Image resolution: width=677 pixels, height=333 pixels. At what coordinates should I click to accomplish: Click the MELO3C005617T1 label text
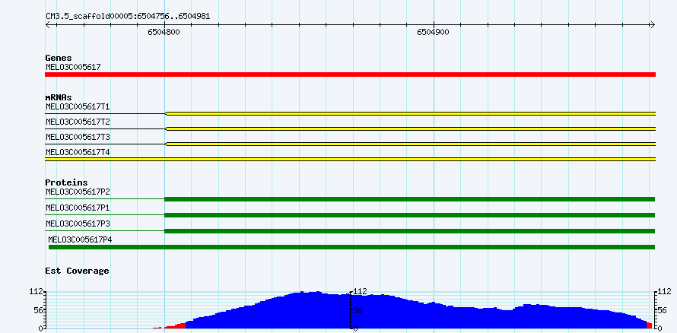pyautogui.click(x=78, y=106)
